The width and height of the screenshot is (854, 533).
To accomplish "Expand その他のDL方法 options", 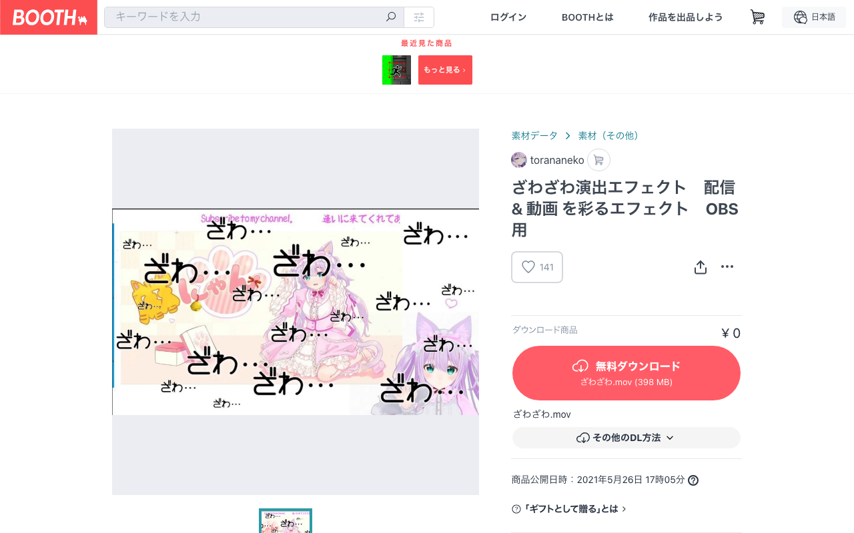I will [626, 438].
